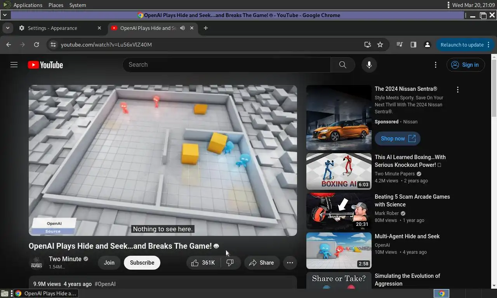497x298 pixels.
Task: Open taskbar item OpenAI Plays Hide a...
Action: [46, 293]
